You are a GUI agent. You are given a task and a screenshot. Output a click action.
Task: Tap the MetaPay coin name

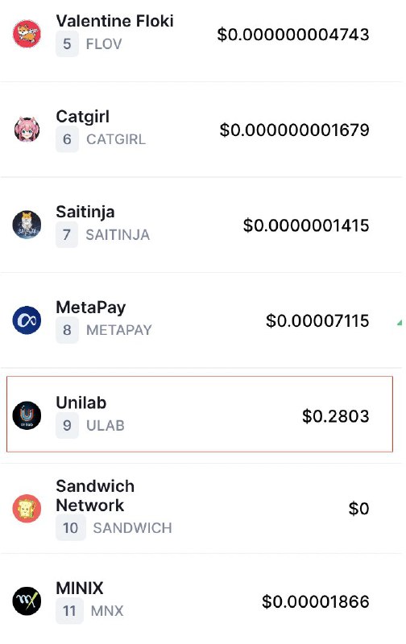click(91, 308)
